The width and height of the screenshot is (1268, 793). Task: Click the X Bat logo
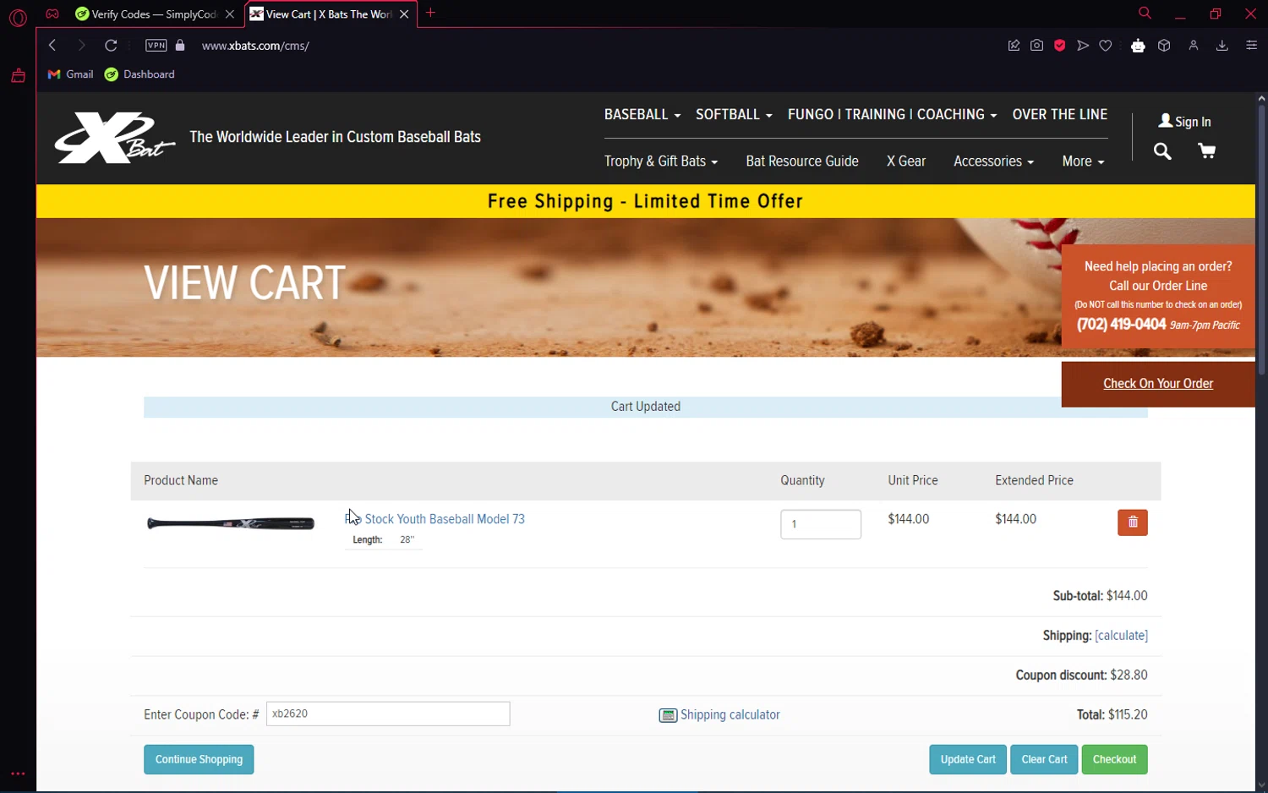coord(114,138)
